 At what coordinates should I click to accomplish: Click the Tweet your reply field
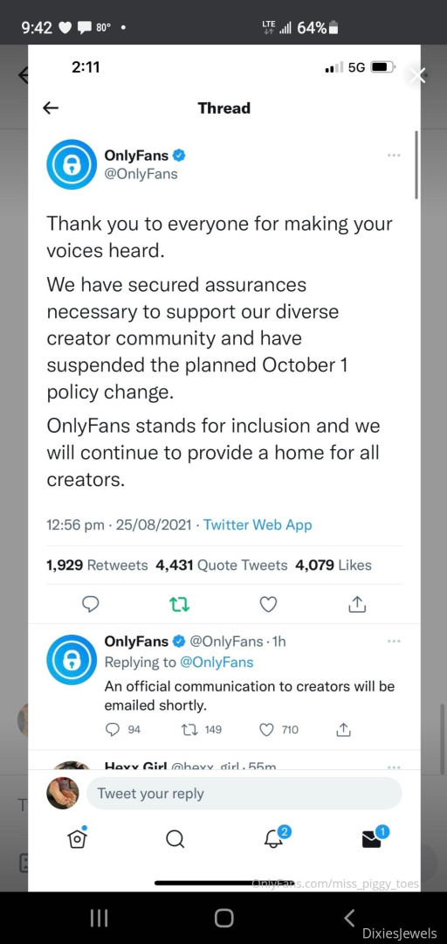pyautogui.click(x=244, y=794)
